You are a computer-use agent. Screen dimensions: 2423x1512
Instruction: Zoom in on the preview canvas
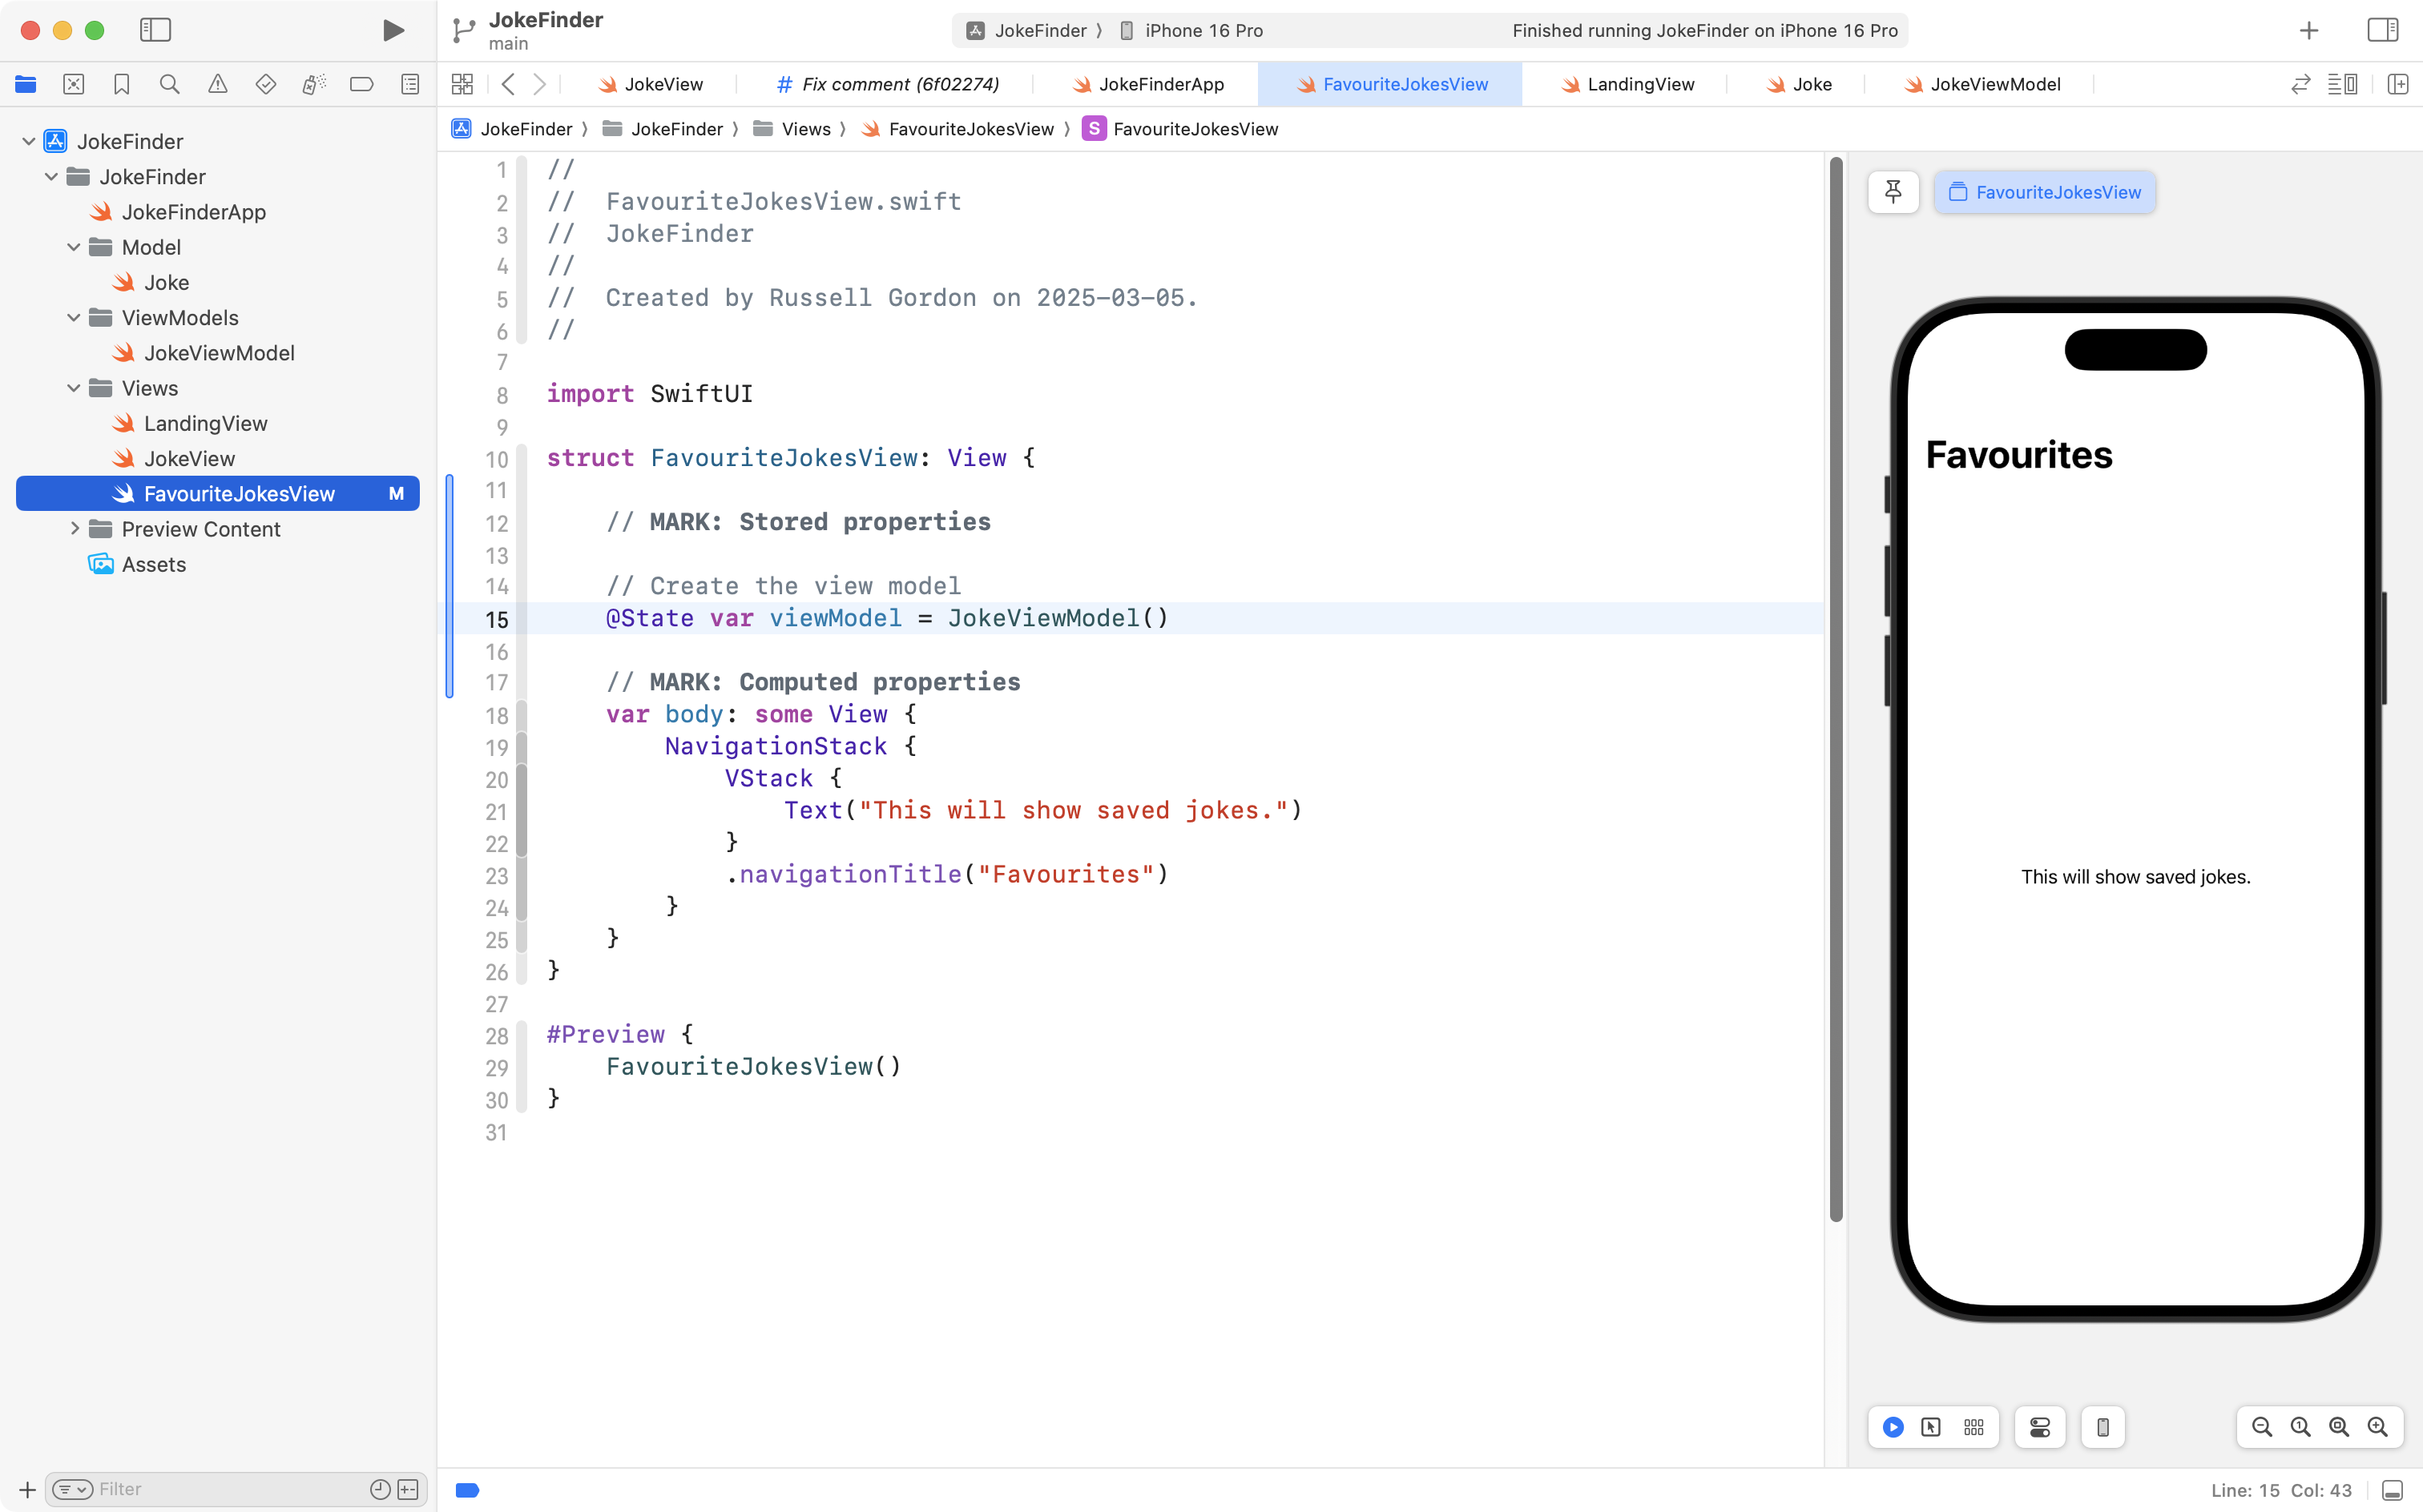coord(2378,1427)
